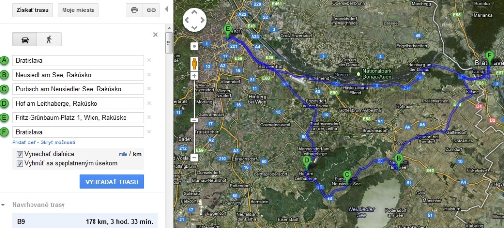Open the link sharing icon
The height and width of the screenshot is (228, 504).
point(151,10)
